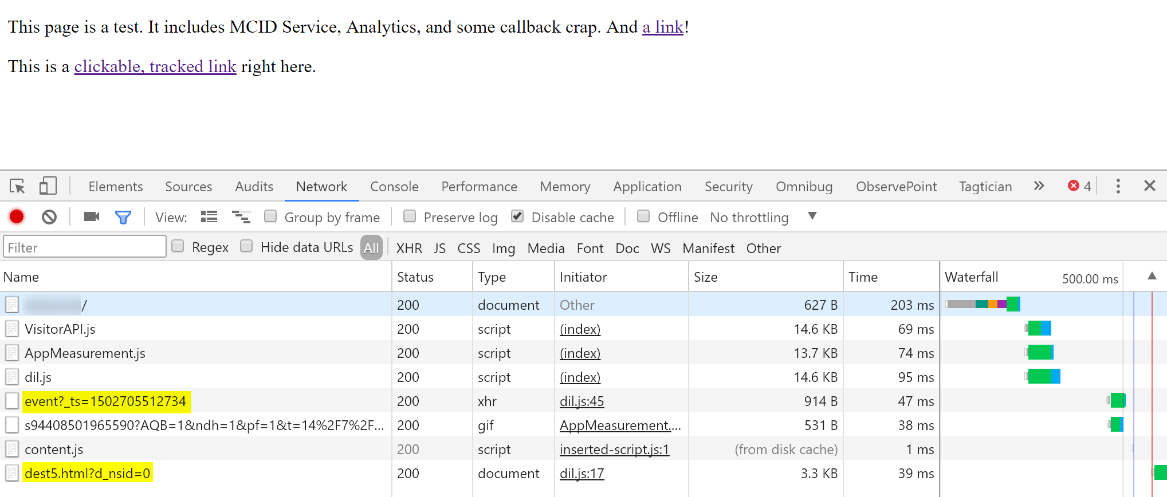This screenshot has width=1167, height=497.
Task: Click the clickable, tracked link
Action: [155, 66]
